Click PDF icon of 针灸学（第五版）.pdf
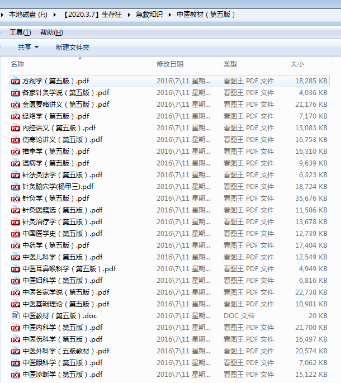This screenshot has height=383, width=341. pyautogui.click(x=16, y=198)
